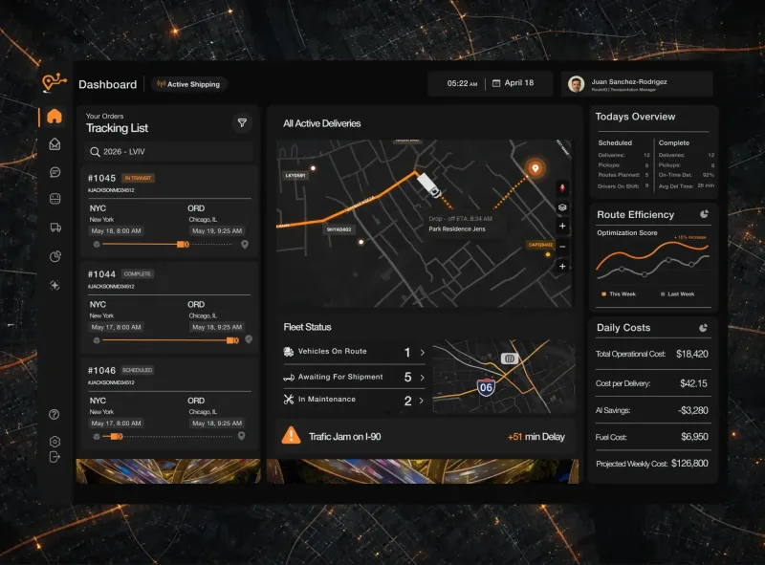Image resolution: width=765 pixels, height=565 pixels.
Task: Click the Trafic Jam on I-90 alert
Action: [x=426, y=435]
